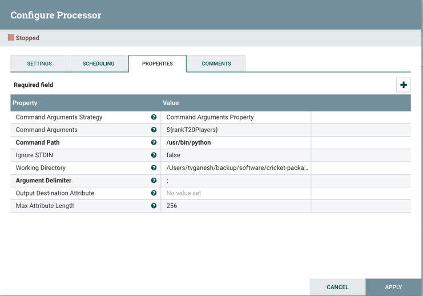The height and width of the screenshot is (296, 423).
Task: Click help icon for Working Directory
Action: 153,168
